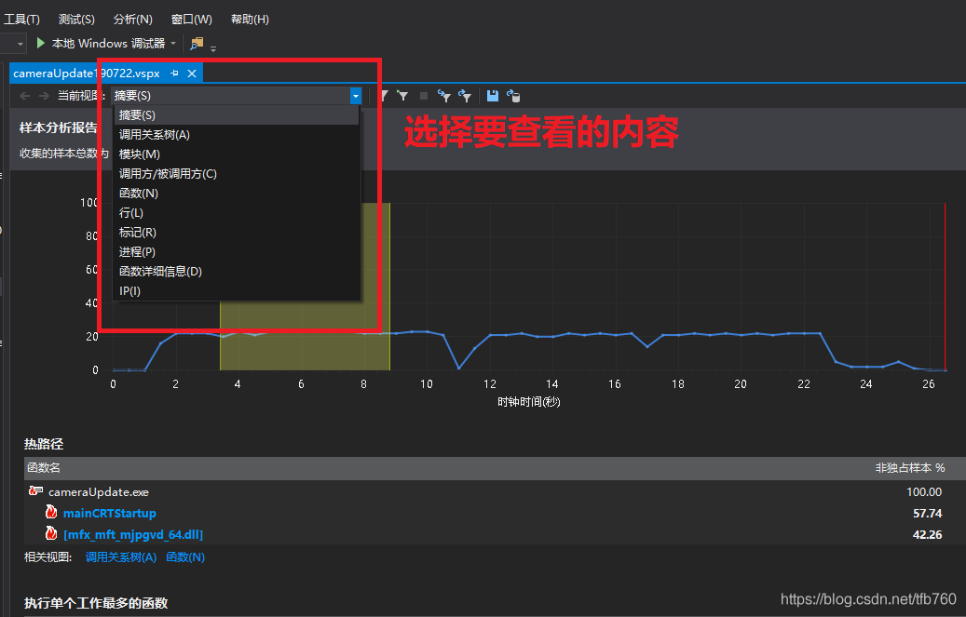Image resolution: width=966 pixels, height=617 pixels.
Task: Open related view 函数(N) link
Action: (x=185, y=557)
